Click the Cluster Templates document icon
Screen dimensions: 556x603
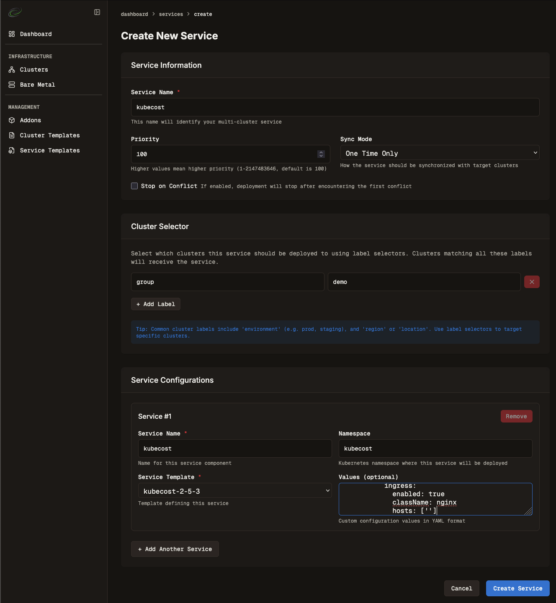coord(12,135)
